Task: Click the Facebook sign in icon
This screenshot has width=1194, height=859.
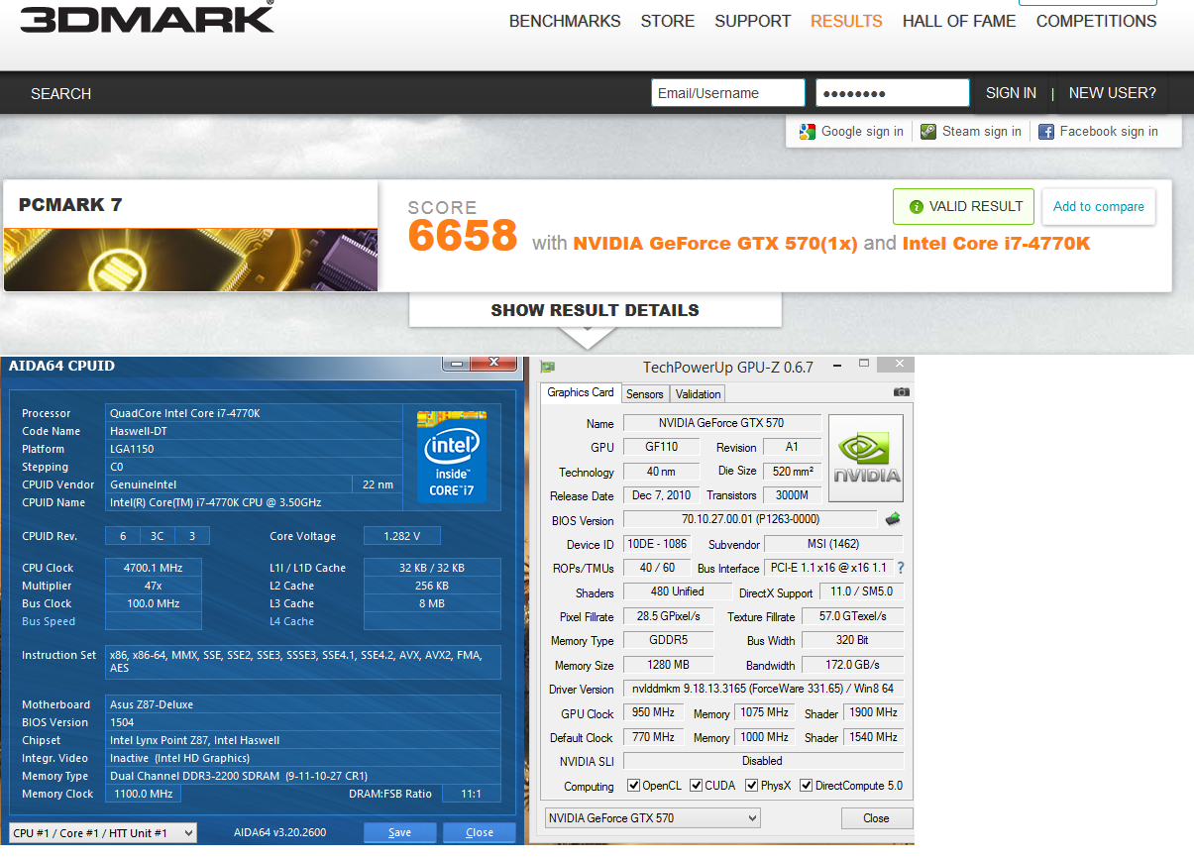Action: pyautogui.click(x=1046, y=132)
